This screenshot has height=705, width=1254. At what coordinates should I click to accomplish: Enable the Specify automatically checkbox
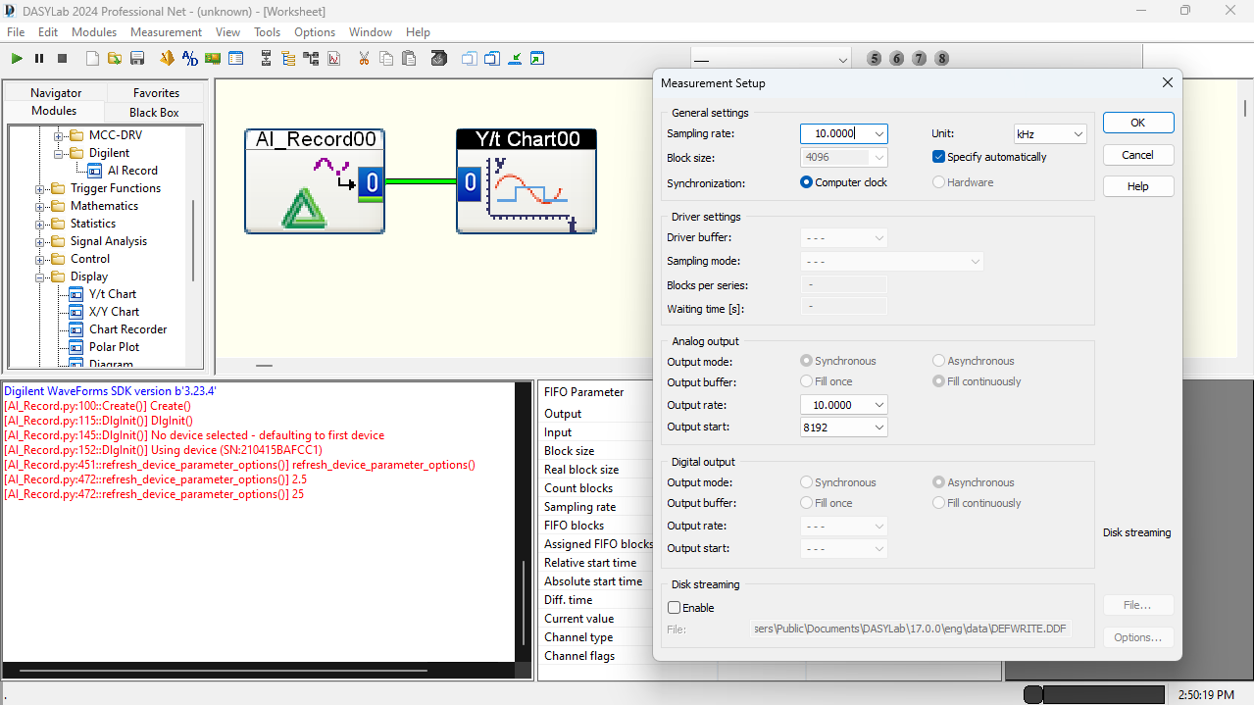tap(938, 156)
